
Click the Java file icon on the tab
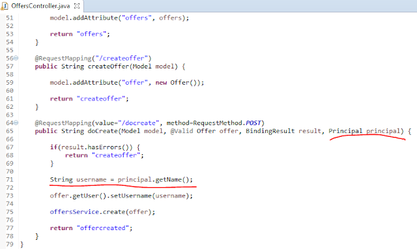tap(5, 6)
